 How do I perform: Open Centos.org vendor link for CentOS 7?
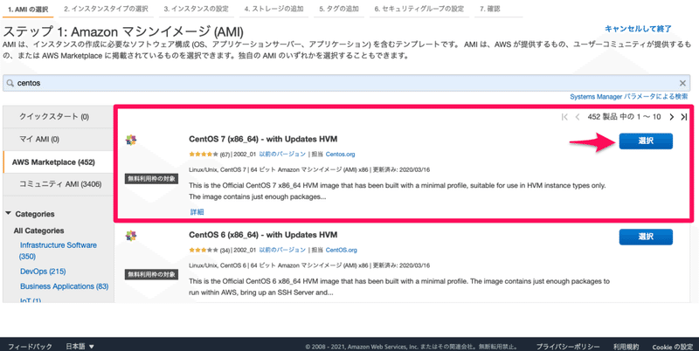pyautogui.click(x=340, y=155)
